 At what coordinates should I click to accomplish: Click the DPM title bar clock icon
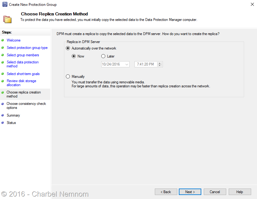5,4
